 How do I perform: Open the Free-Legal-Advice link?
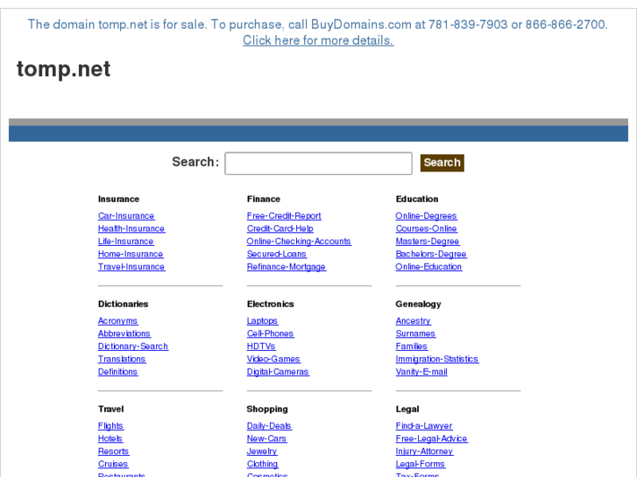click(x=431, y=438)
